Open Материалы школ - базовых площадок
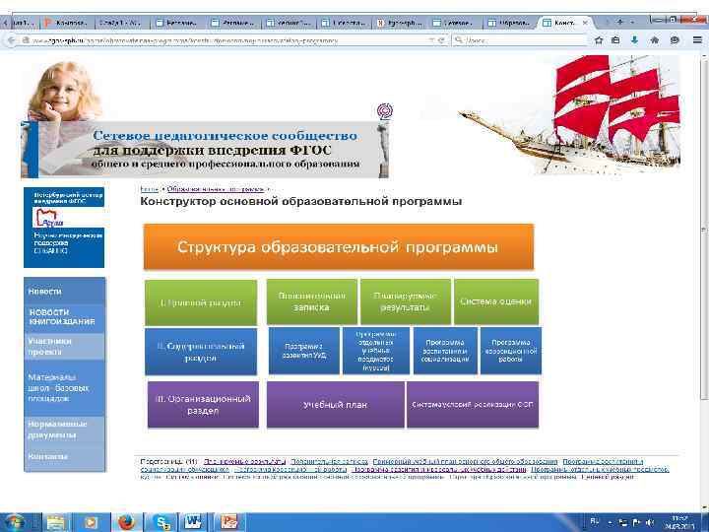This screenshot has width=709, height=532. click(64, 388)
